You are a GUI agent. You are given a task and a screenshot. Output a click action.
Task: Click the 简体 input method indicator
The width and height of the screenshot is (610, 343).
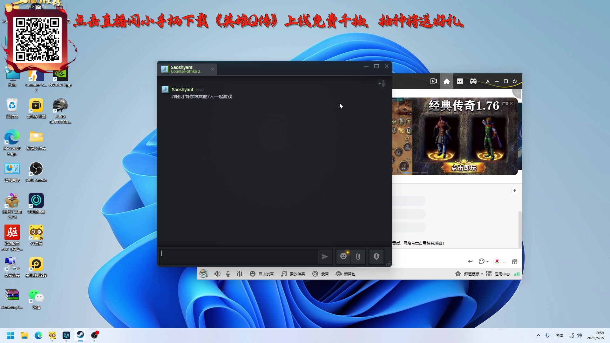[559, 335]
